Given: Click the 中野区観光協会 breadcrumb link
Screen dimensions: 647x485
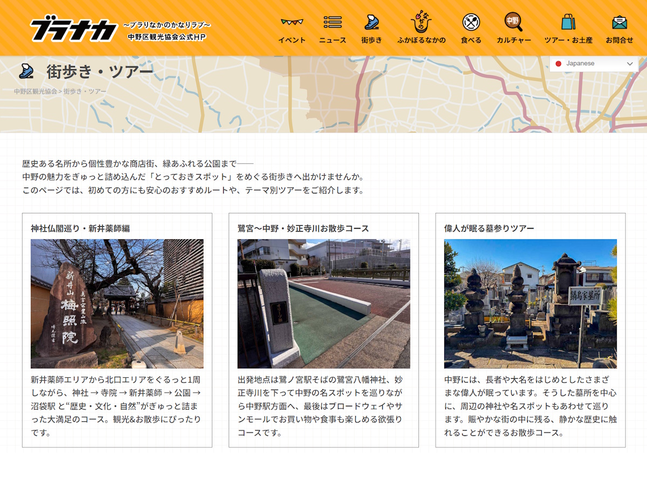Looking at the screenshot, I should pyautogui.click(x=35, y=92).
